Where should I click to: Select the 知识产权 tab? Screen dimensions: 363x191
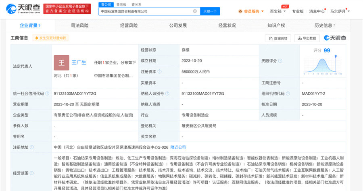coord(276,25)
